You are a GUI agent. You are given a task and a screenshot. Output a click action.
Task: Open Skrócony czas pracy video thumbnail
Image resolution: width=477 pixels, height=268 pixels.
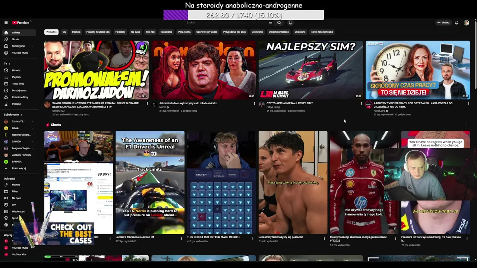point(418,70)
